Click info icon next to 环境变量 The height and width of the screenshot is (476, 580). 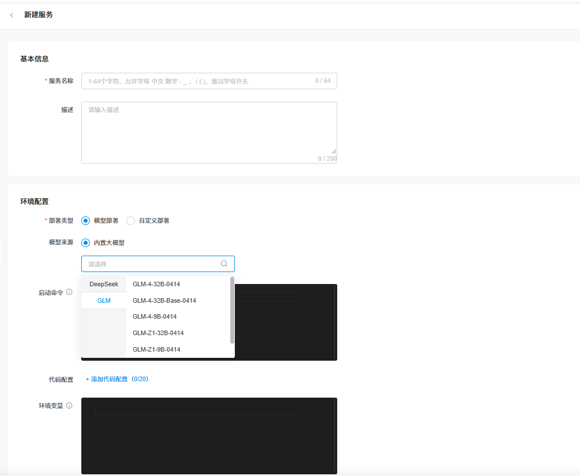(69, 406)
